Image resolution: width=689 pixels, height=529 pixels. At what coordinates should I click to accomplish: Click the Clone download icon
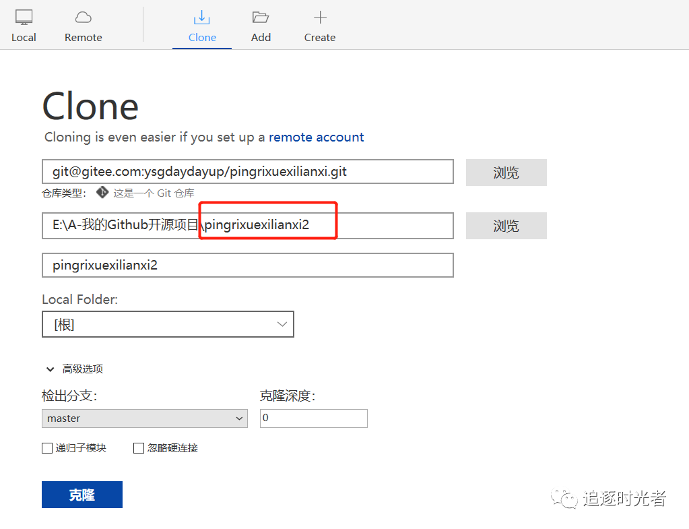pos(201,18)
